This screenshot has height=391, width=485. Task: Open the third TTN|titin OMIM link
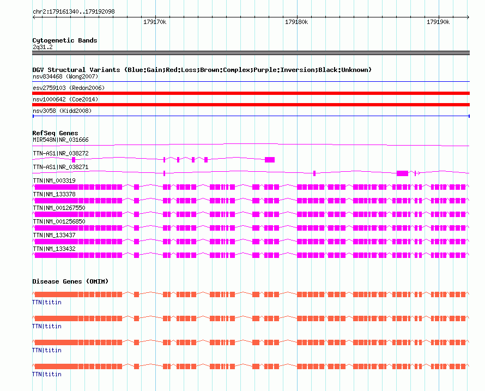(47, 350)
